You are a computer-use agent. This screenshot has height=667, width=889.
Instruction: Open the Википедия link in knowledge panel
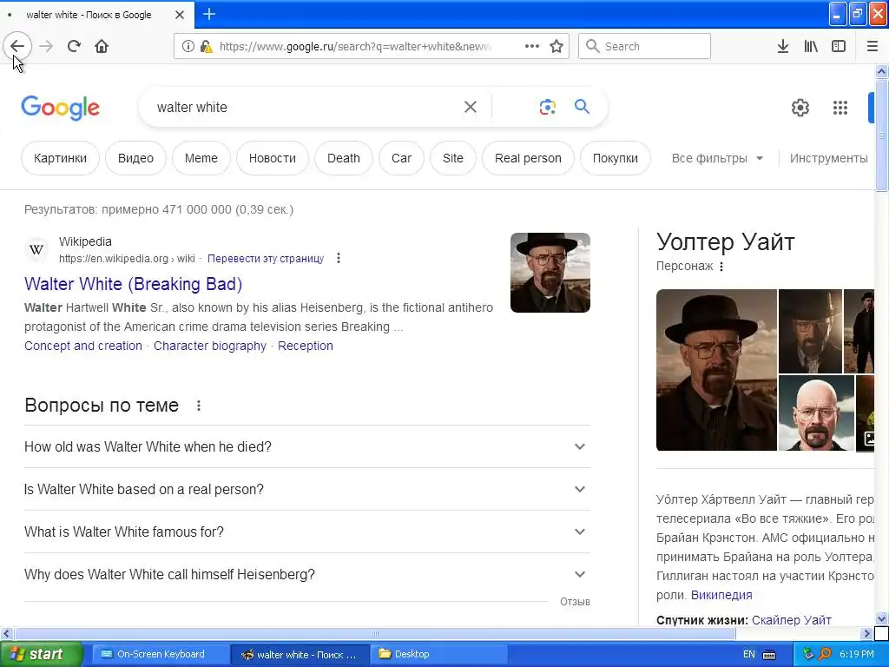(x=721, y=595)
